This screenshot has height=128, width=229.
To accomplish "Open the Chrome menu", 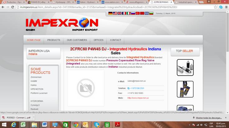I will [x=226, y=7].
